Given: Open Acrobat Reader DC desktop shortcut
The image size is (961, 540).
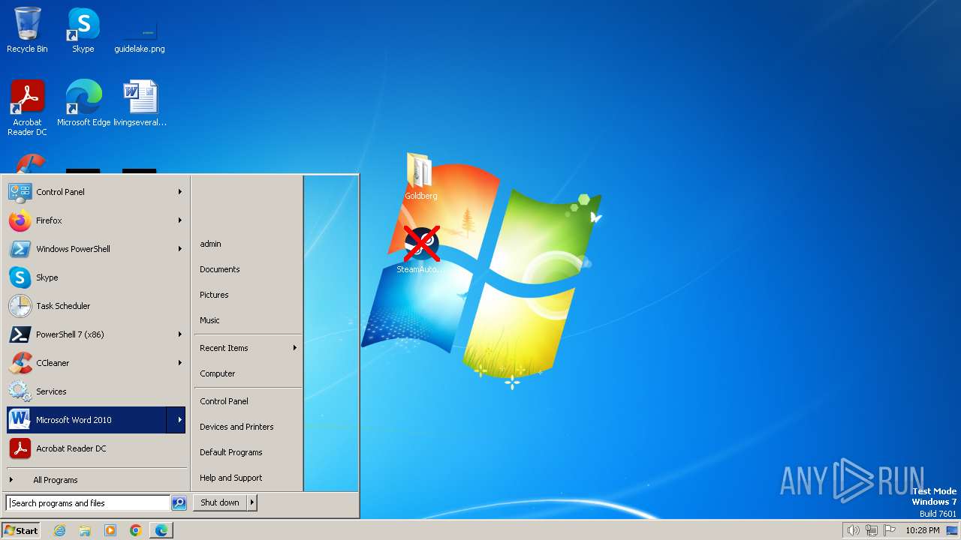Looking at the screenshot, I should [x=27, y=107].
